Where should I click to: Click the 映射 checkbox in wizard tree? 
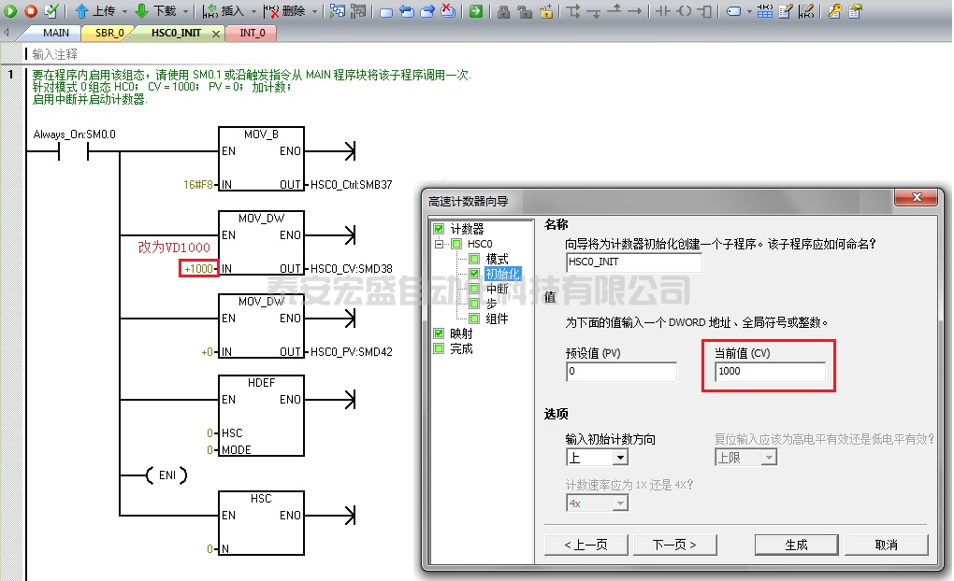pos(439,333)
